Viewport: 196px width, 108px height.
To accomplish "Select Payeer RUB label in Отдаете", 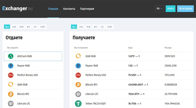I will coord(24,66).
